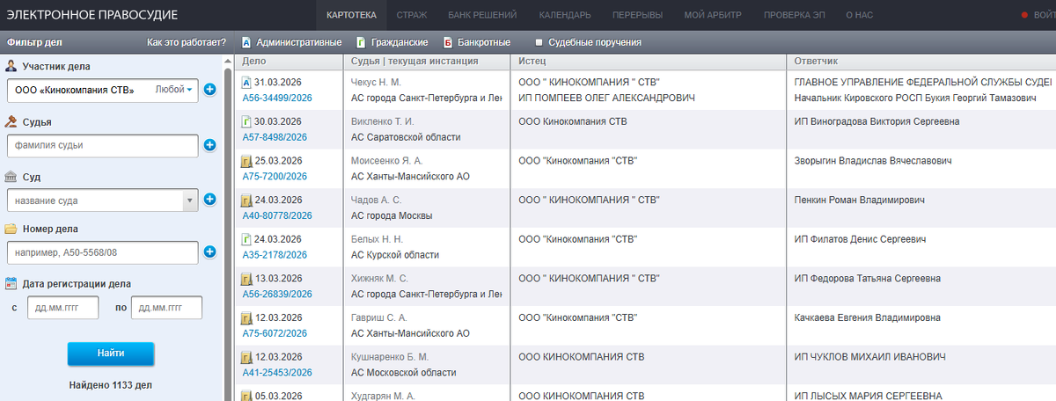Open the Проверка ЭП tab

pyautogui.click(x=793, y=15)
